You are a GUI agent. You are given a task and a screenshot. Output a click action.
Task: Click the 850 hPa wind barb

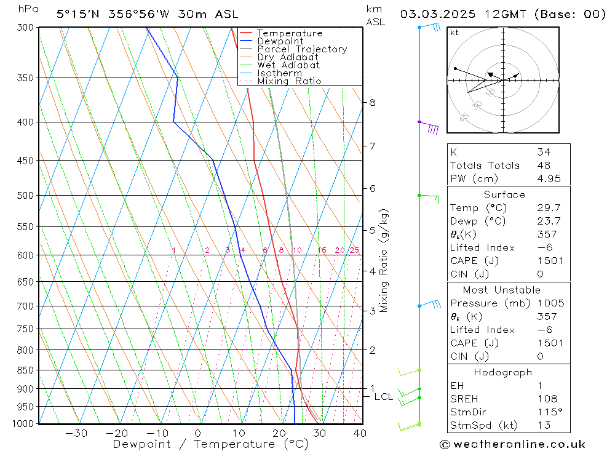tap(410, 372)
